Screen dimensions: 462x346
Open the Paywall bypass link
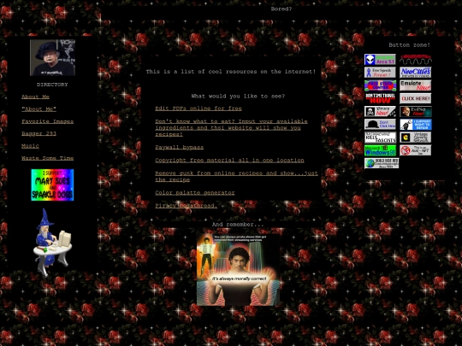point(179,147)
